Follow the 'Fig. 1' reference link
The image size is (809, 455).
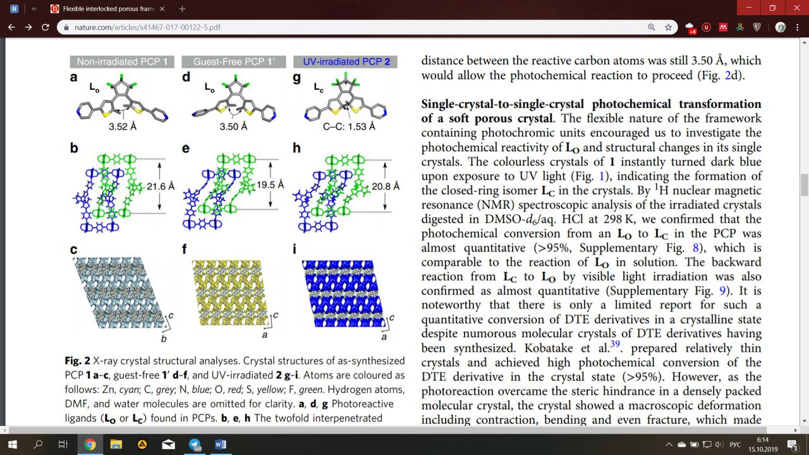point(591,176)
